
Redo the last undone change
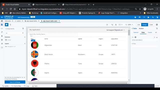coord(144,17)
